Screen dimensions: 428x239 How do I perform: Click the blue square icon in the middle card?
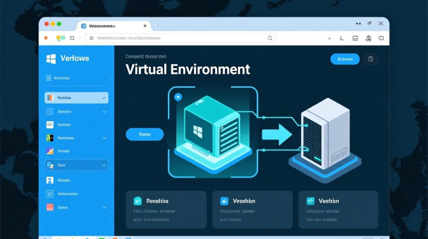click(x=224, y=201)
